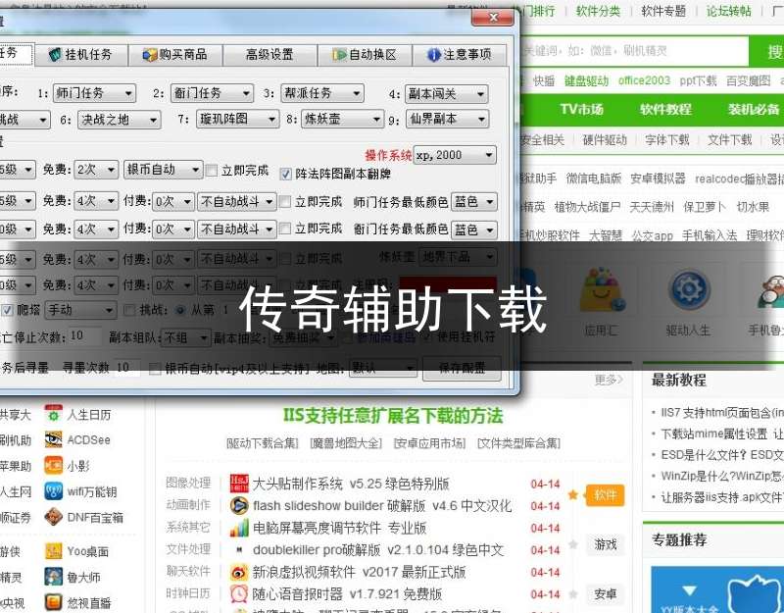Screen dimensions: 784x613
Task: Switch to the 购买商品 tab
Action: tap(175, 55)
